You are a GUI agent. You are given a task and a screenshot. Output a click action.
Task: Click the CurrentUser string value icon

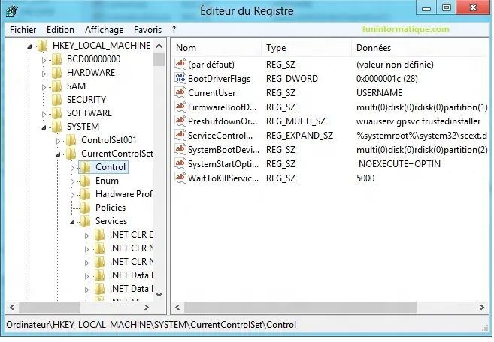[180, 92]
